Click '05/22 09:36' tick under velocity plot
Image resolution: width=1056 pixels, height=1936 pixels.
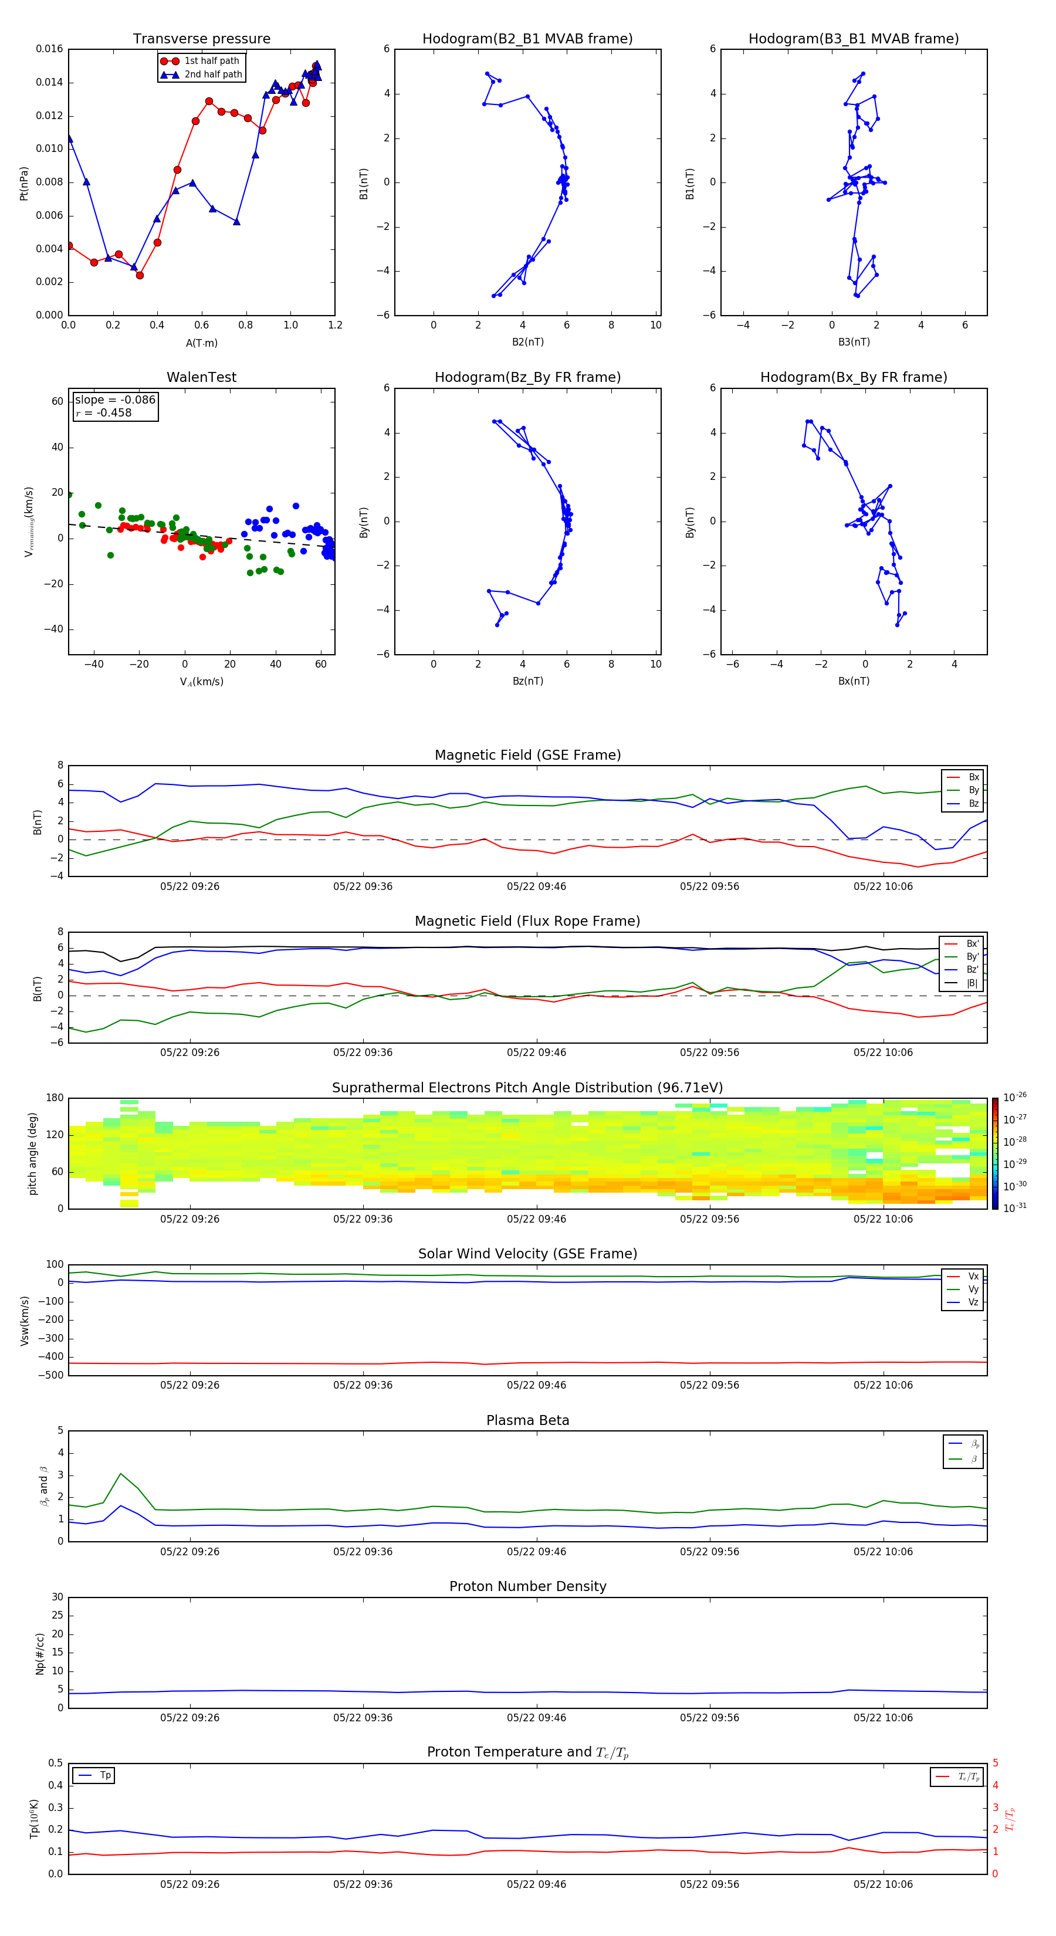[363, 1385]
